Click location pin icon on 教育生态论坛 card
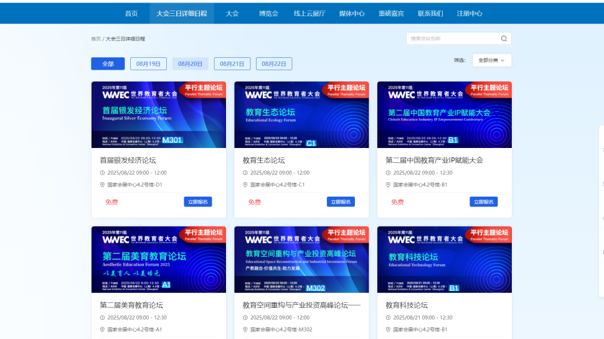 245,185
